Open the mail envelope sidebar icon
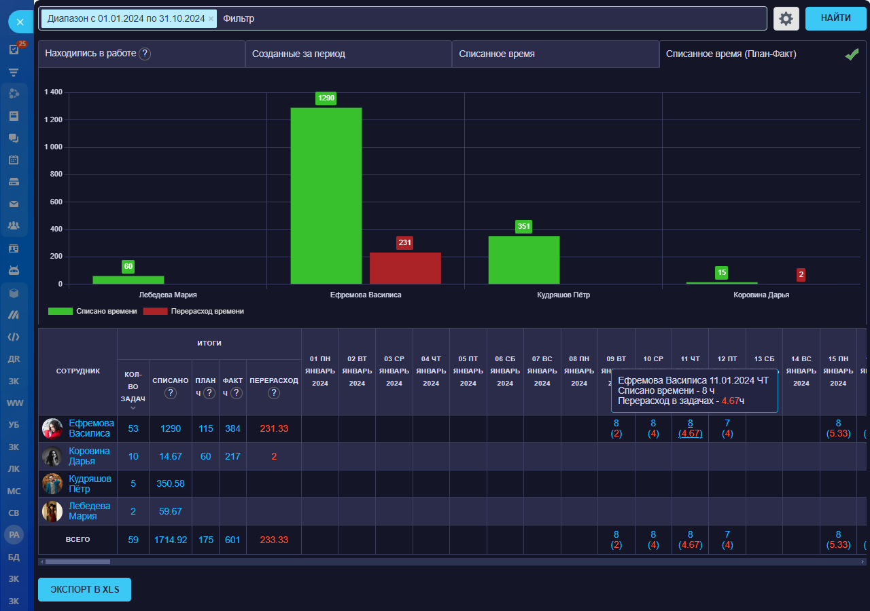Viewport: 870px width, 611px height. click(x=14, y=204)
